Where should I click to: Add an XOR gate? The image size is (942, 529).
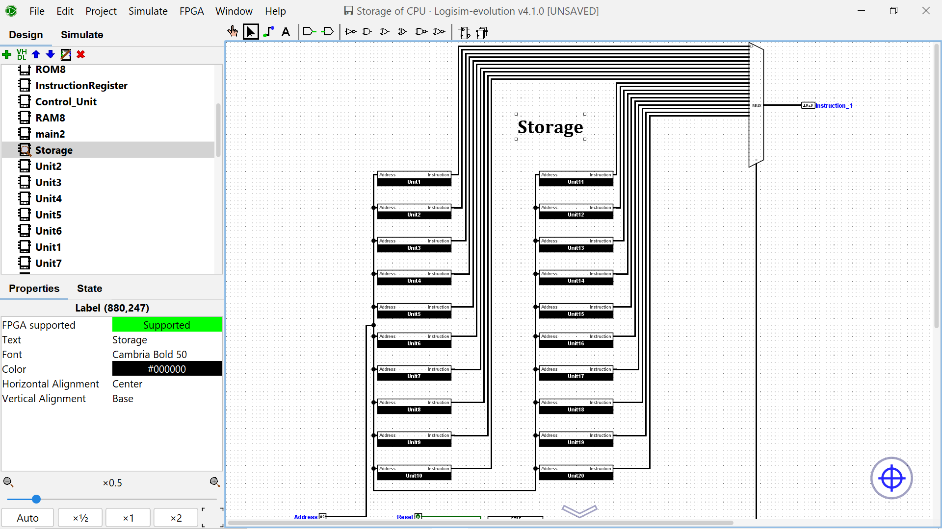click(x=402, y=32)
